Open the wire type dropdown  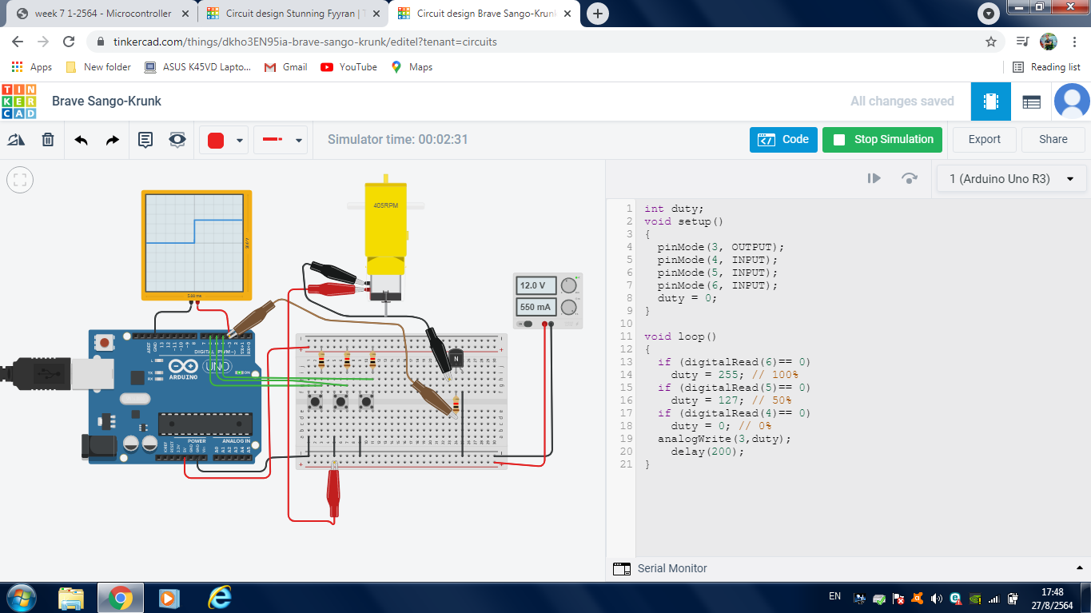tap(281, 140)
